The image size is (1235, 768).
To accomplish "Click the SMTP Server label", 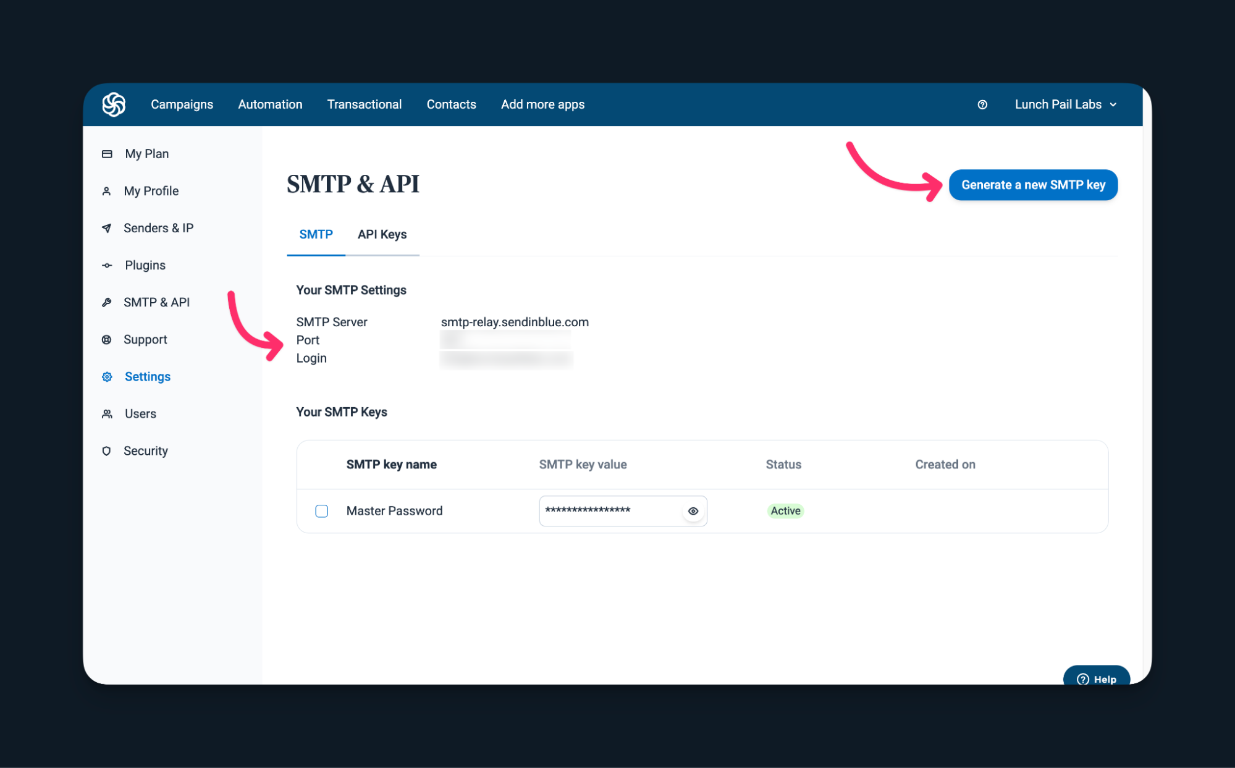I will pyautogui.click(x=331, y=322).
